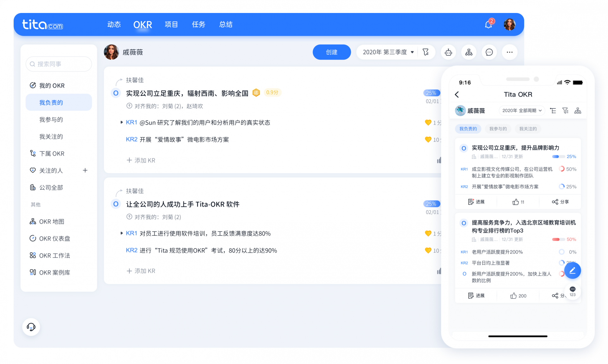Open OKR 案例库 in the sidebar
The image size is (608, 364).
[50, 272]
